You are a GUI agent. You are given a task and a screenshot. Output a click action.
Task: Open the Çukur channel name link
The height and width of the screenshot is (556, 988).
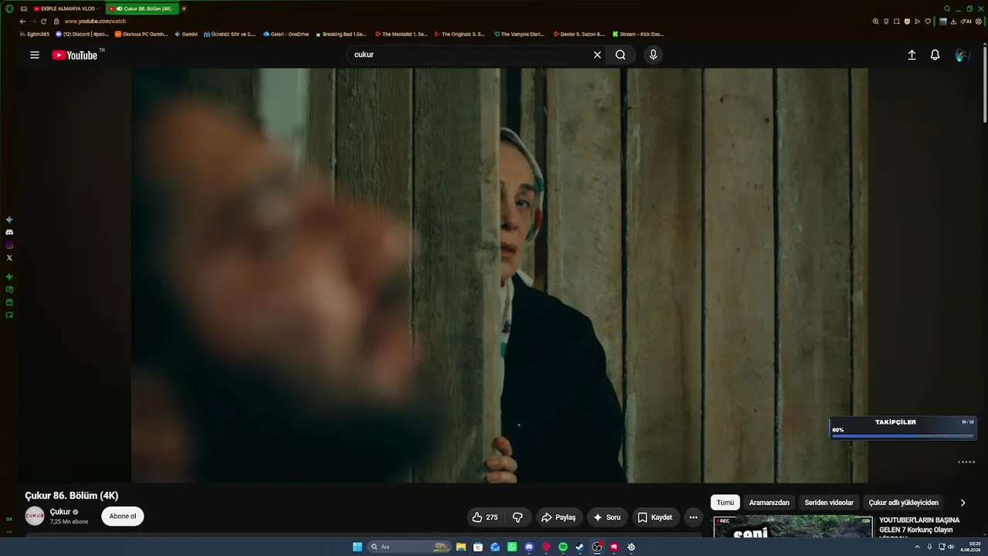coord(60,512)
